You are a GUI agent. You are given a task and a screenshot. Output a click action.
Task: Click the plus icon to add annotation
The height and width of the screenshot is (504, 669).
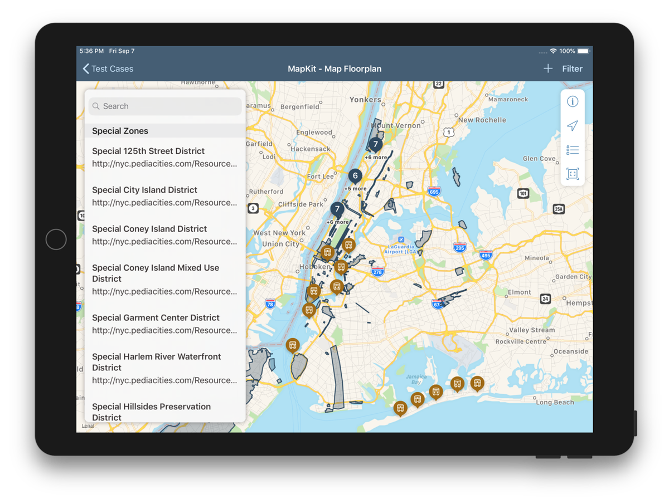click(548, 68)
